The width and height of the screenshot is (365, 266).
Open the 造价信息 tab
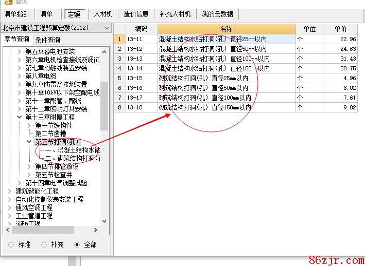coord(136,14)
